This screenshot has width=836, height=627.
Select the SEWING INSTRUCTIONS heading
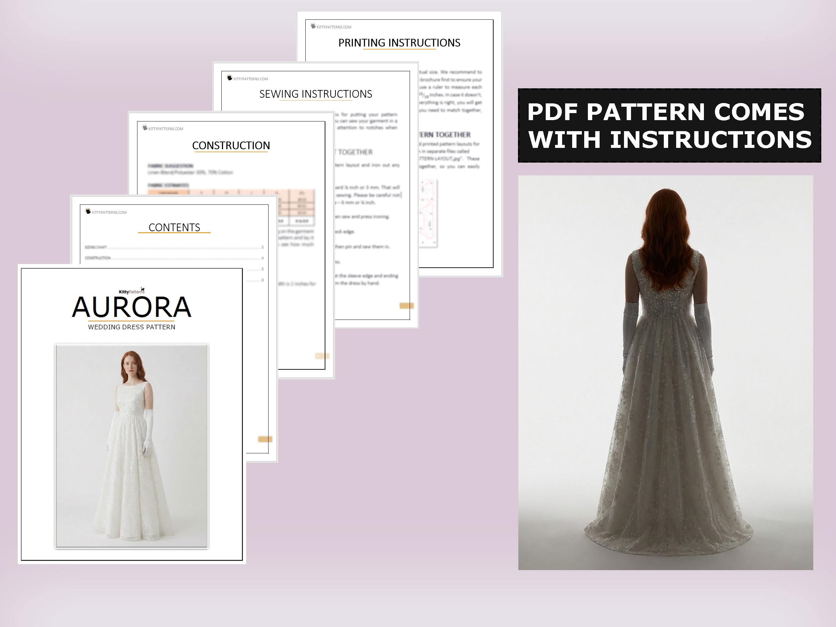(x=316, y=94)
